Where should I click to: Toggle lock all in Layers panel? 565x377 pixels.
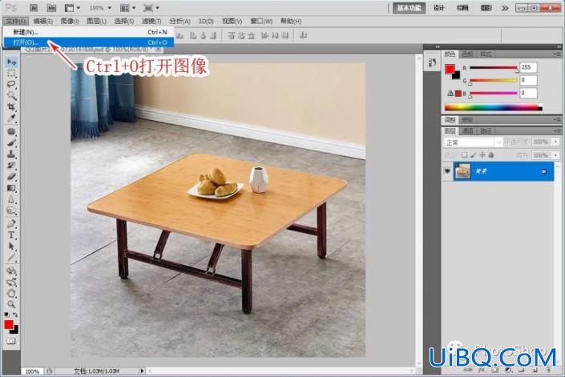coord(490,155)
